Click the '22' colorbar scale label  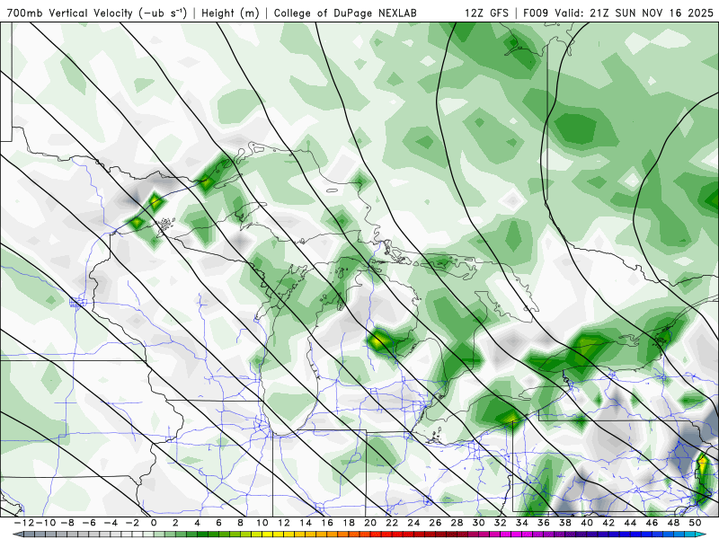[x=392, y=523]
